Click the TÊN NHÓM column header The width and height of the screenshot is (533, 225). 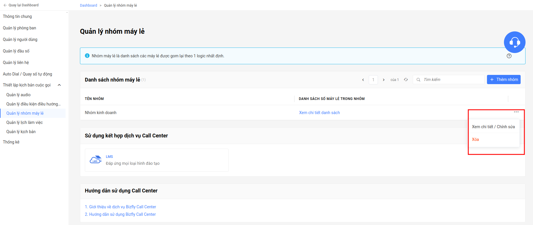click(x=94, y=99)
